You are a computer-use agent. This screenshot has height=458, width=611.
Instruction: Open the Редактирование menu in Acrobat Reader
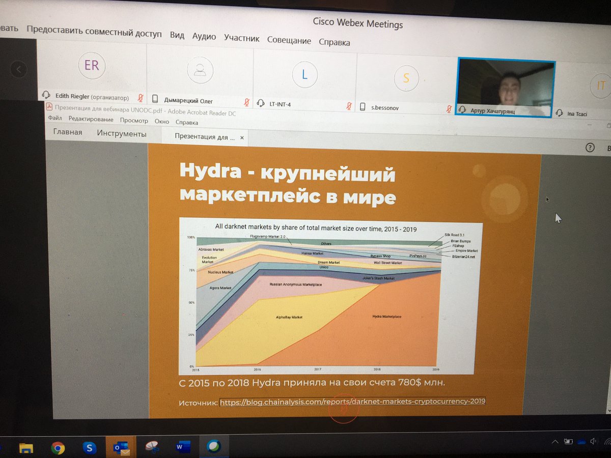click(x=91, y=120)
